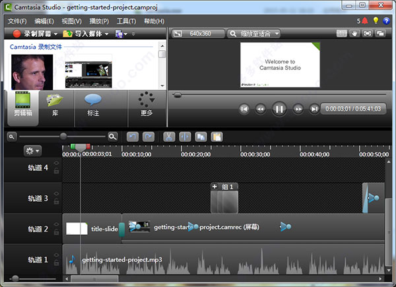Click the Produce and share icon
The image size is (396, 287).
pos(119,34)
